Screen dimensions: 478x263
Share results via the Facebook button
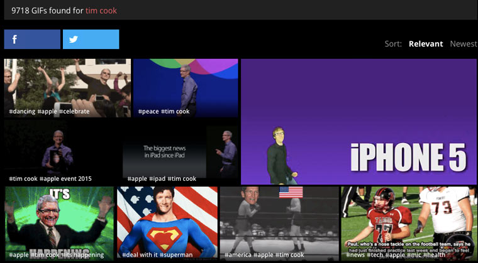coord(32,40)
